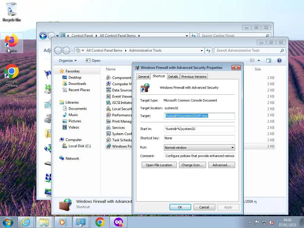
Task: Open the Run window mode dropdown
Action: 199,148
